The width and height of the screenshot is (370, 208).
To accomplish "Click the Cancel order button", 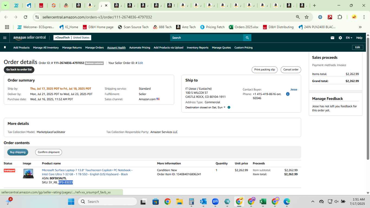I will pos(291,70).
